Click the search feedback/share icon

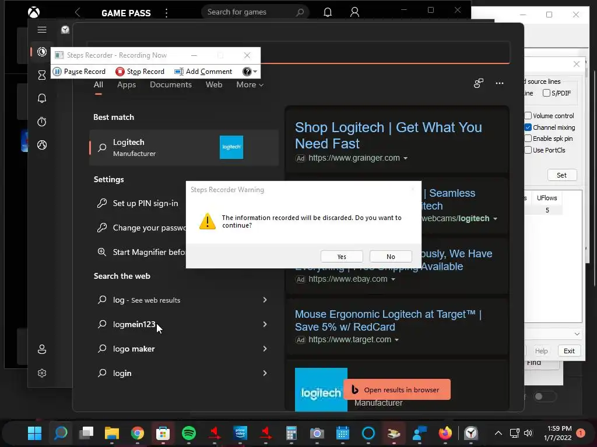pyautogui.click(x=479, y=83)
